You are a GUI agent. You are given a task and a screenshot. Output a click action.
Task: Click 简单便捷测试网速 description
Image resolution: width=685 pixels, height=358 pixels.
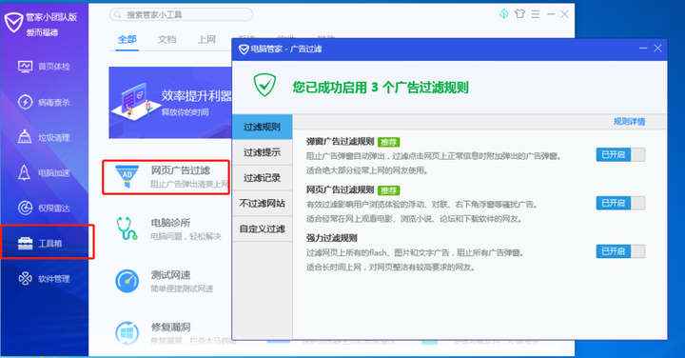182,288
